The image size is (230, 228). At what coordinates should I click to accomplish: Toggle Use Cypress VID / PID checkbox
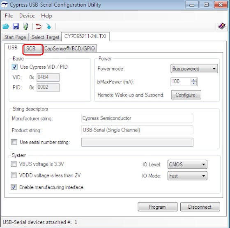click(x=15, y=67)
